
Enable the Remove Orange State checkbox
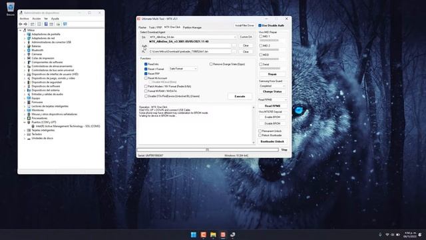(x=211, y=64)
